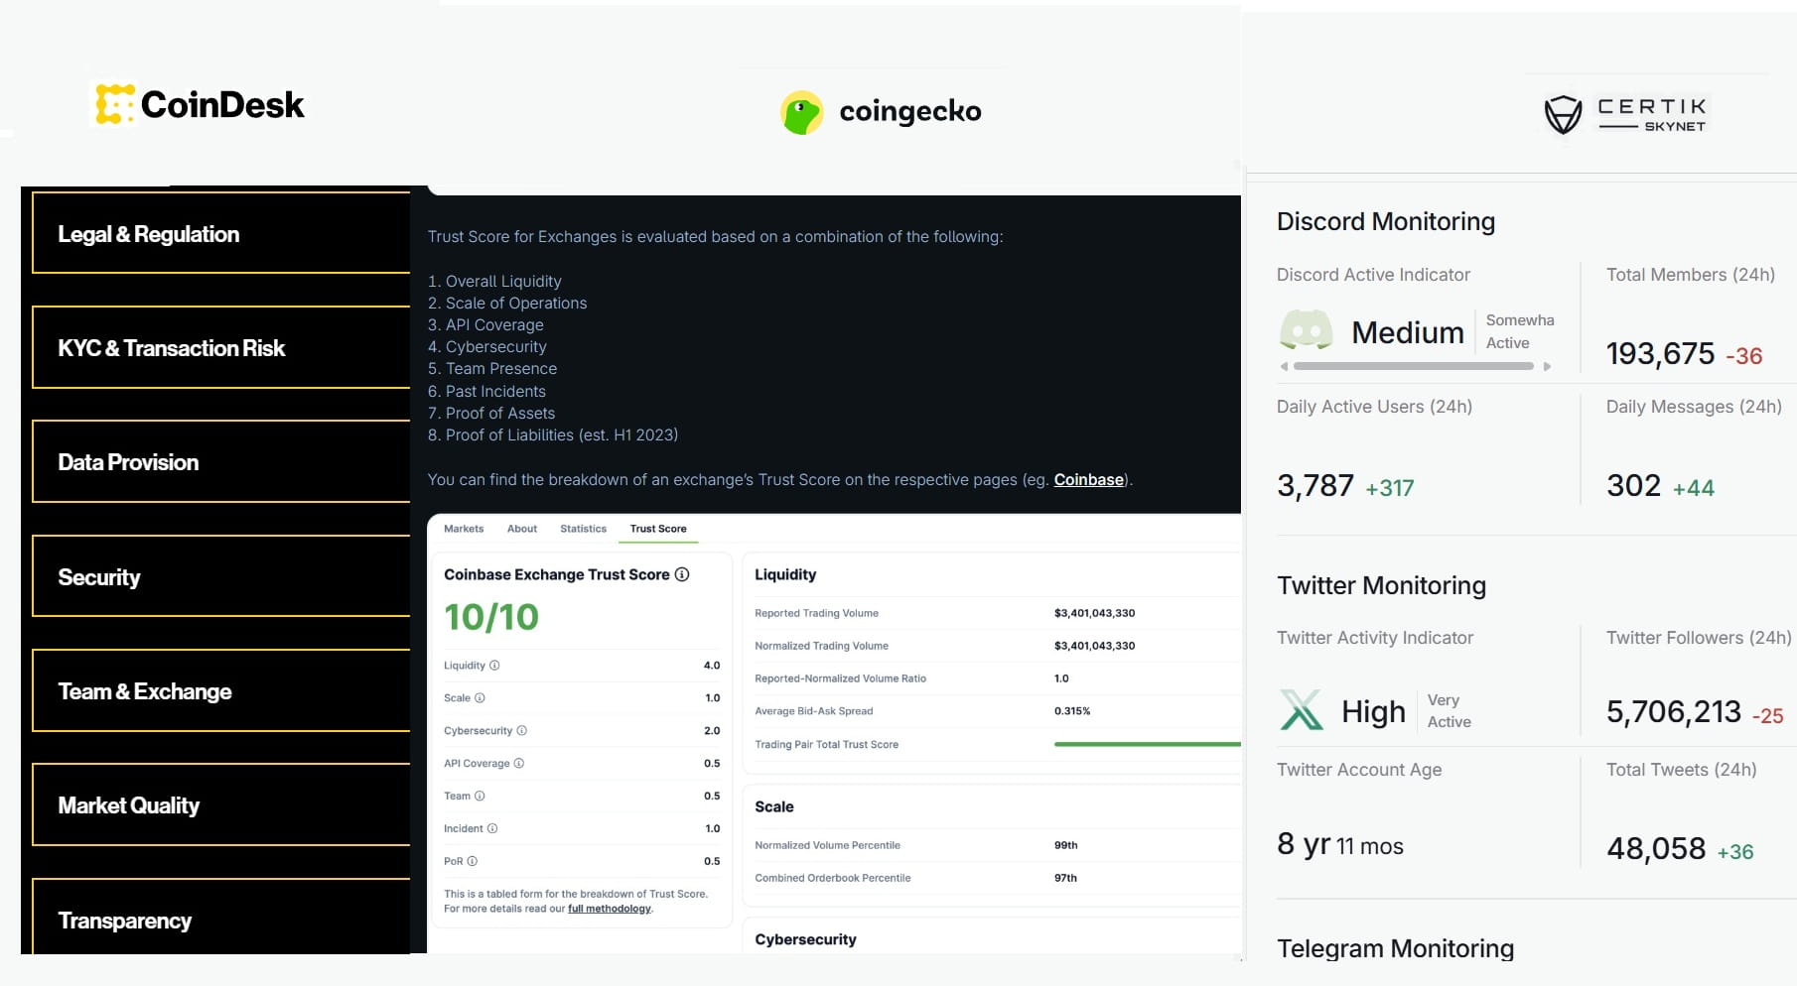Click Twitter Followers value 5,706,213
The image size is (1797, 986).
tap(1674, 711)
